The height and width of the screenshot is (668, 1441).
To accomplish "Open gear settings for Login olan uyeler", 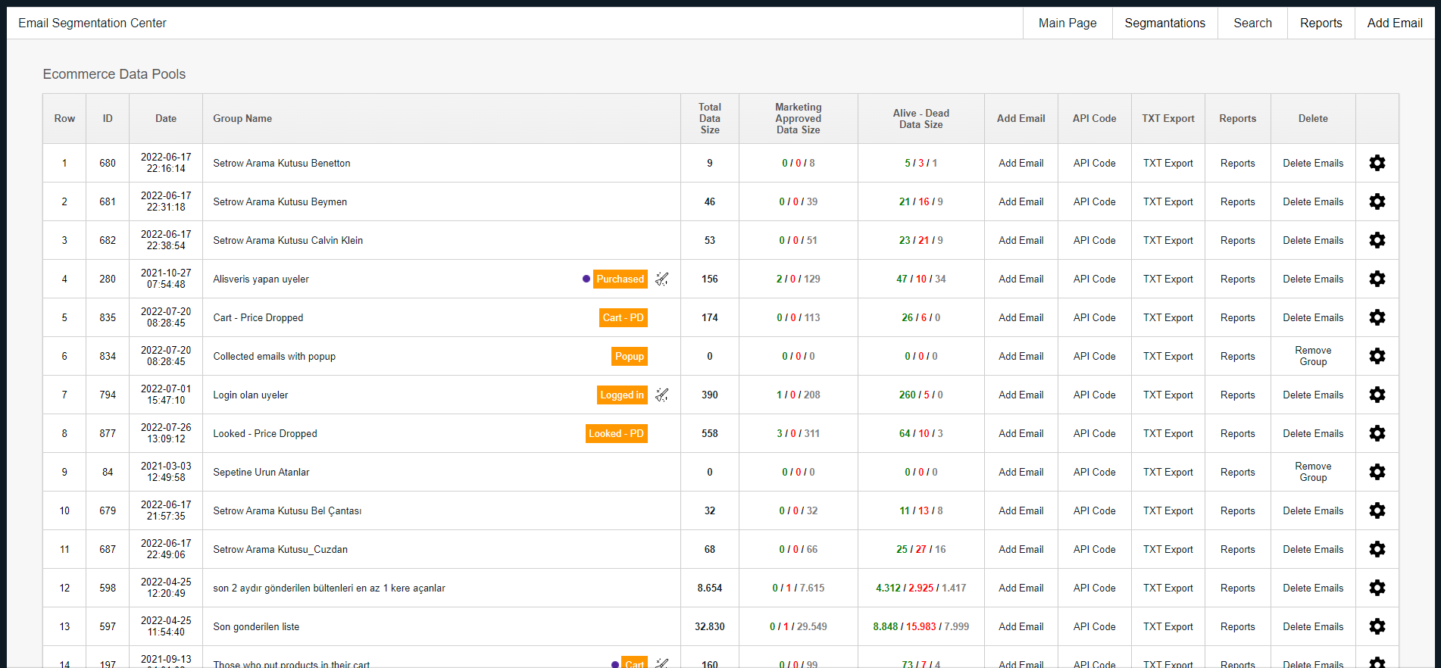I will 1377,395.
